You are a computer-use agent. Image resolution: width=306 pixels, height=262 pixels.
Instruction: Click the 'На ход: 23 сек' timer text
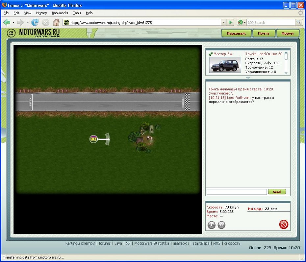click(x=262, y=209)
